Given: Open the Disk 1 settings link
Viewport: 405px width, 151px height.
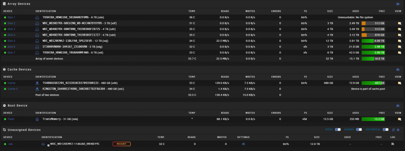Looking at the screenshot, I should click(x=11, y=17).
